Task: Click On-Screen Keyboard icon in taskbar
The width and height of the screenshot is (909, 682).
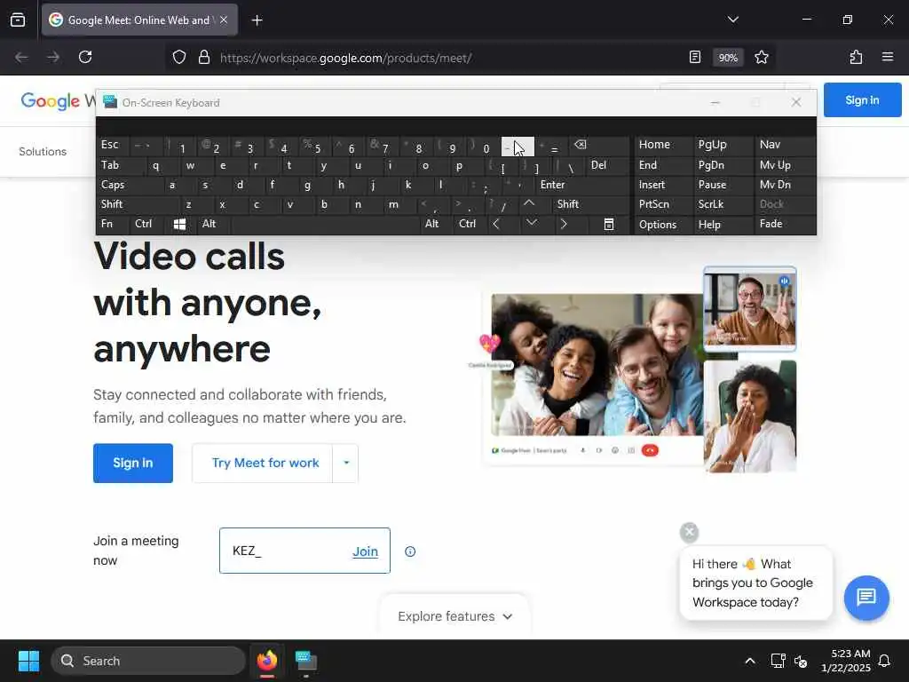Action: point(305,661)
